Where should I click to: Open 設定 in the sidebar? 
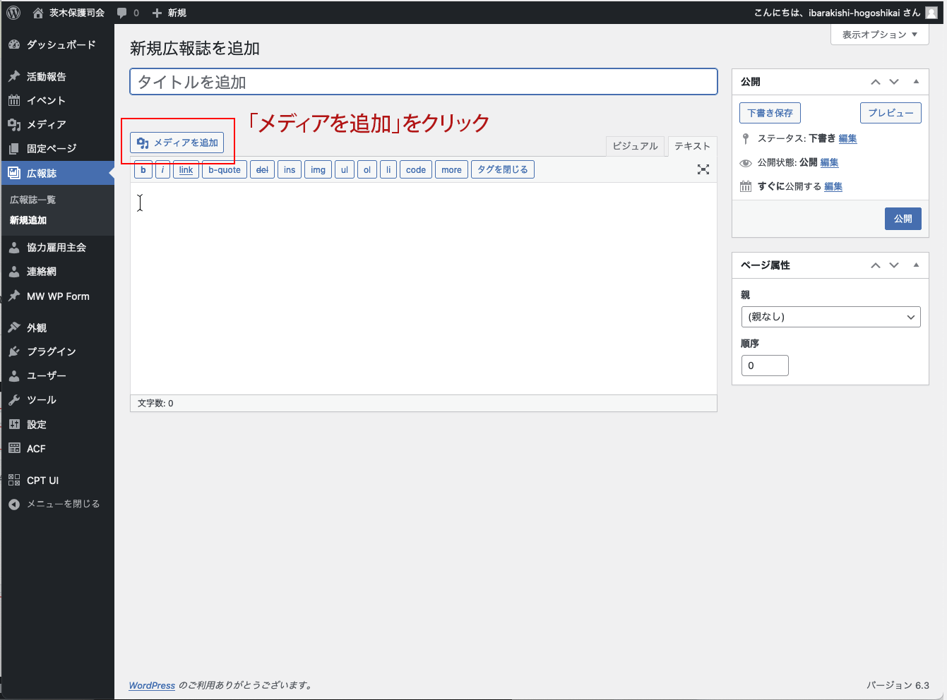point(37,424)
